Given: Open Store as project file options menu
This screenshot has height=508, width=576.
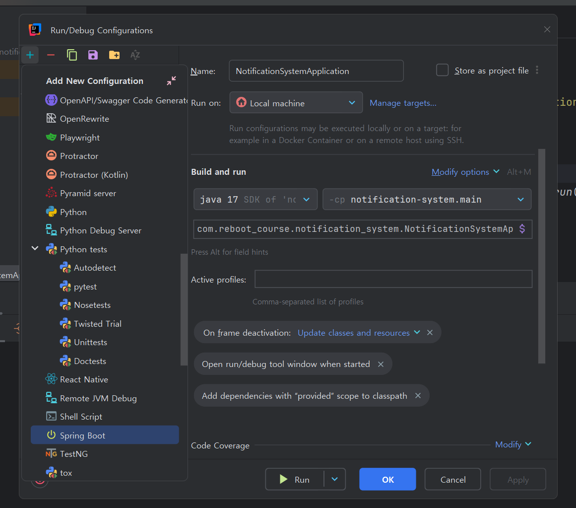Looking at the screenshot, I should pyautogui.click(x=537, y=70).
